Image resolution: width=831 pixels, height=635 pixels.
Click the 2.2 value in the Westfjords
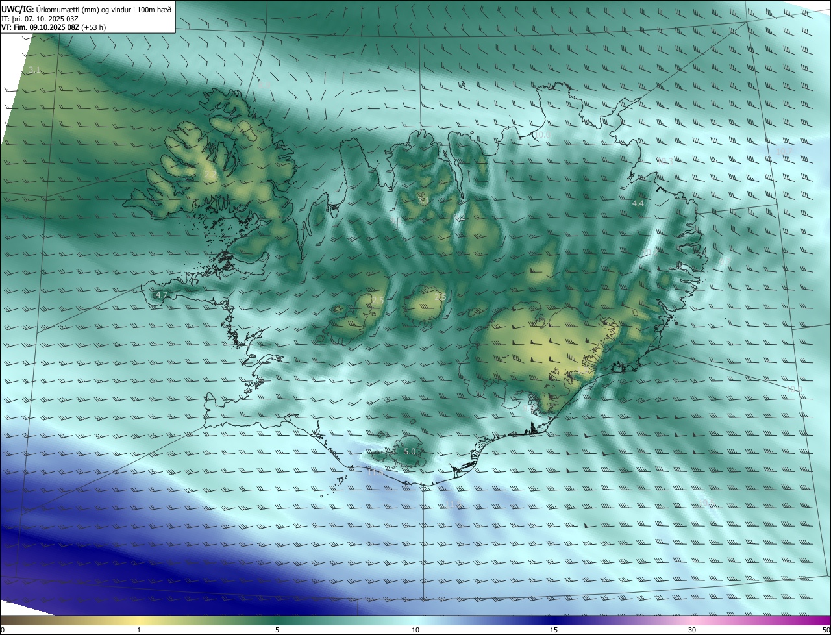point(210,174)
